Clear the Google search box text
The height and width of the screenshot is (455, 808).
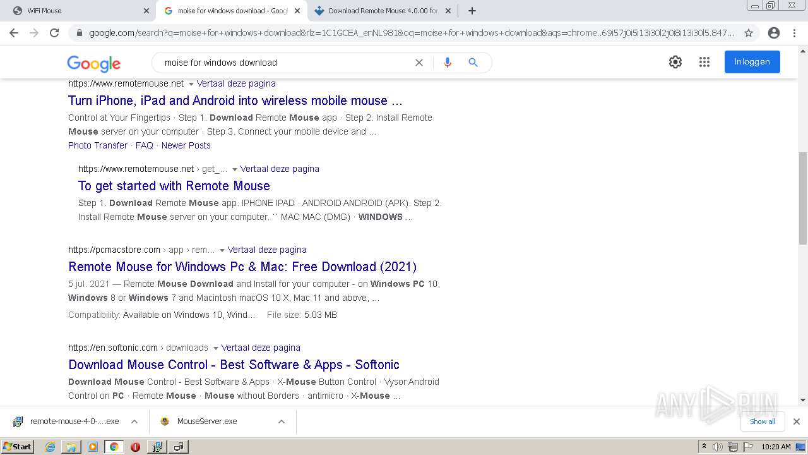point(419,63)
